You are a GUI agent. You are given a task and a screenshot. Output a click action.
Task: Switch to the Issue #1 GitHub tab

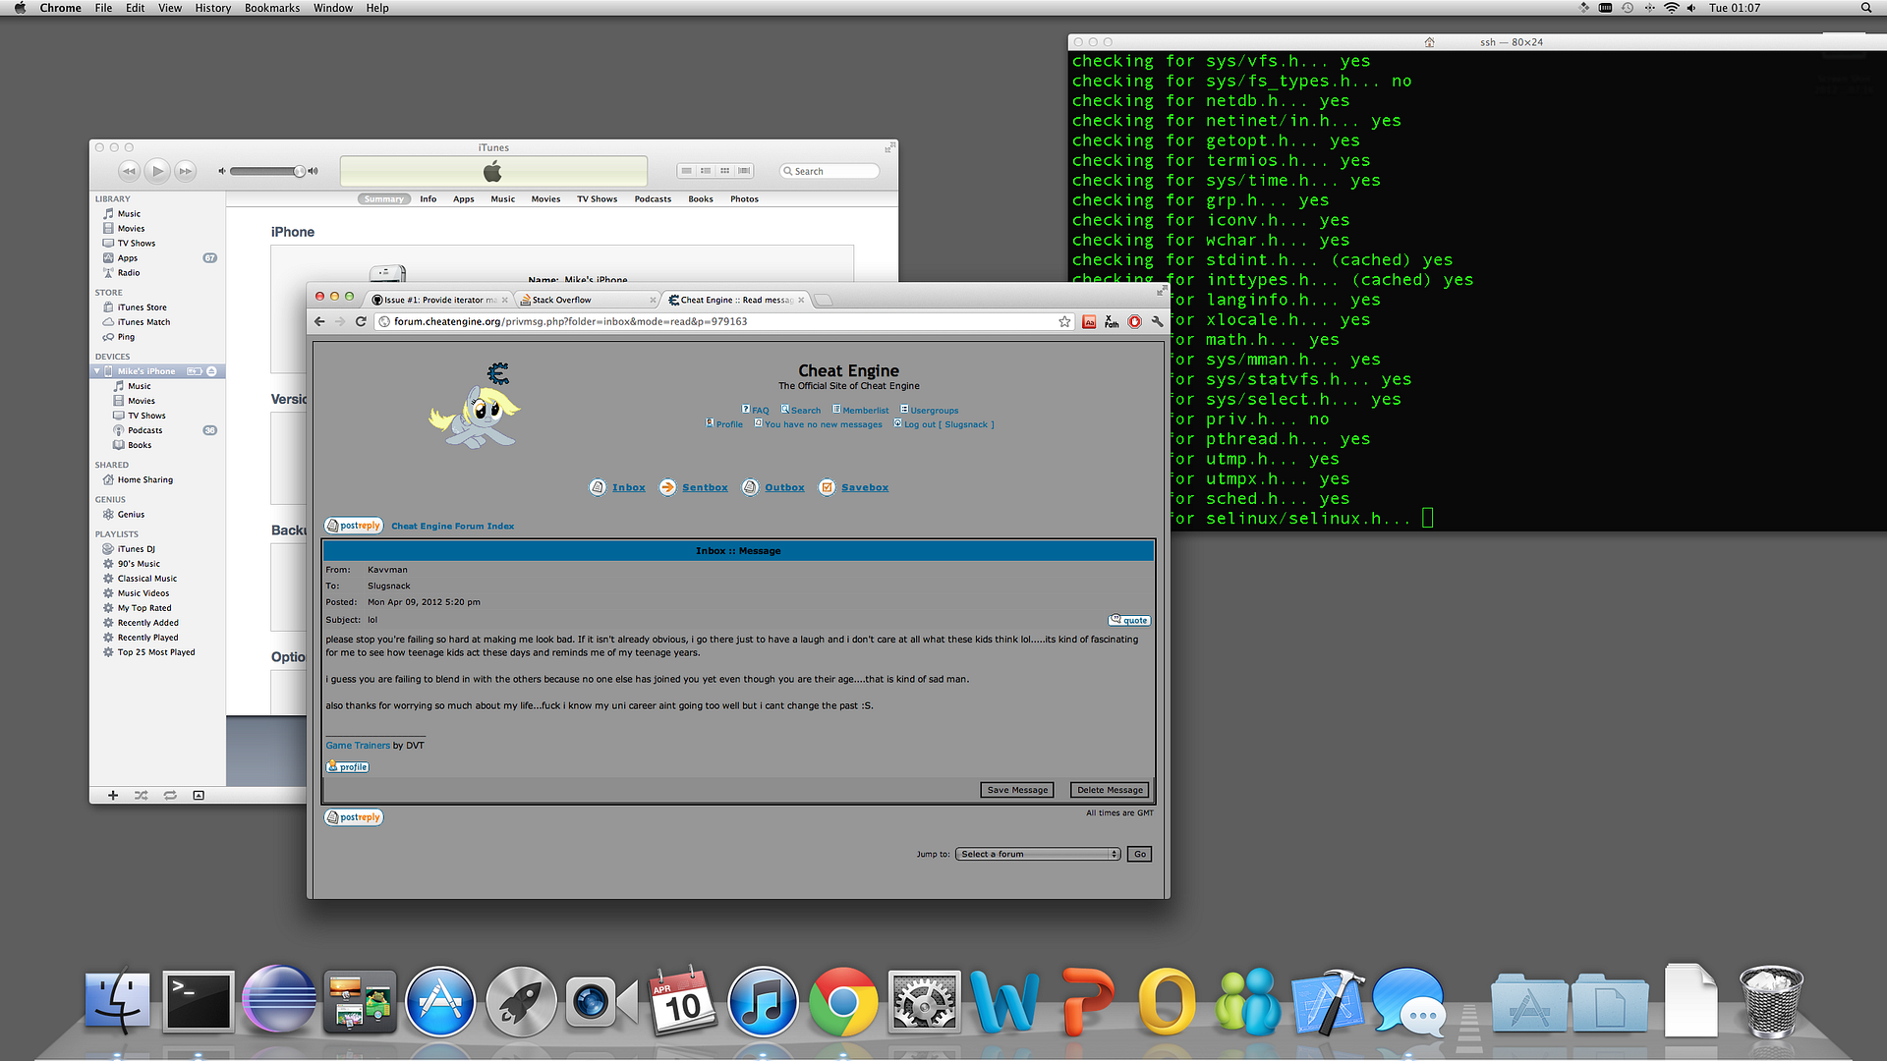tap(439, 300)
